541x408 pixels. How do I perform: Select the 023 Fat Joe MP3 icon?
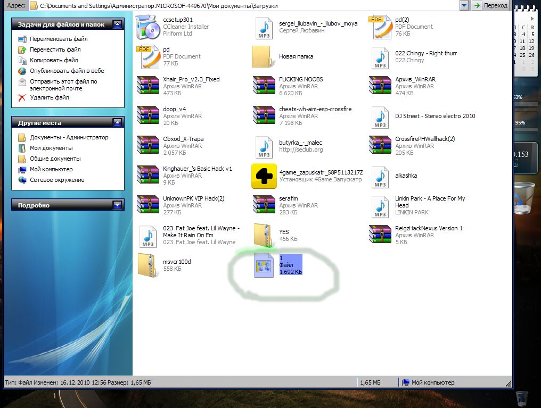(x=148, y=236)
